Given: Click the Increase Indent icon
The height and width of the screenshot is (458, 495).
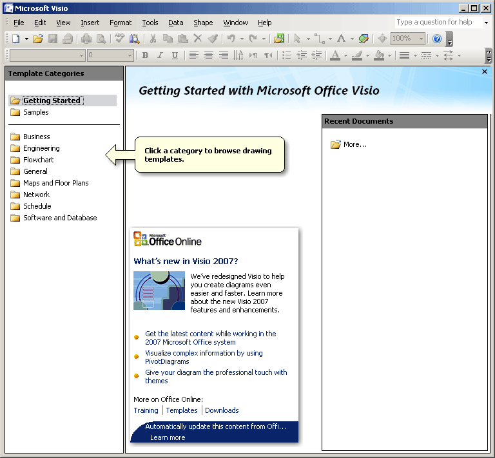Looking at the screenshot, I should 316,55.
